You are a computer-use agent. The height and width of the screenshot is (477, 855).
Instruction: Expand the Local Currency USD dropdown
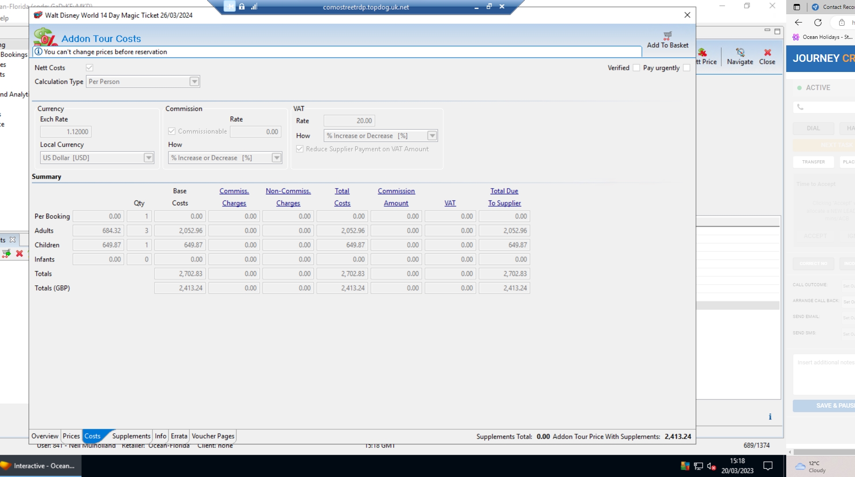tap(149, 158)
